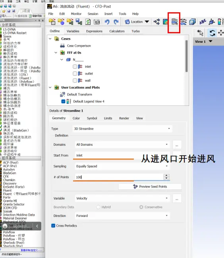Viewport: 224px width, 258px height.
Task: Close the Workbench toolbox panel
Action: (x=43, y=20)
